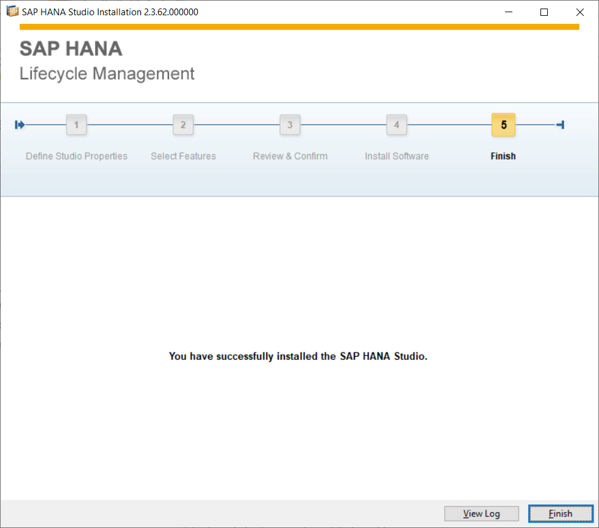599x528 pixels.
Task: Click the Define Studio Properties step label
Action: tap(76, 156)
